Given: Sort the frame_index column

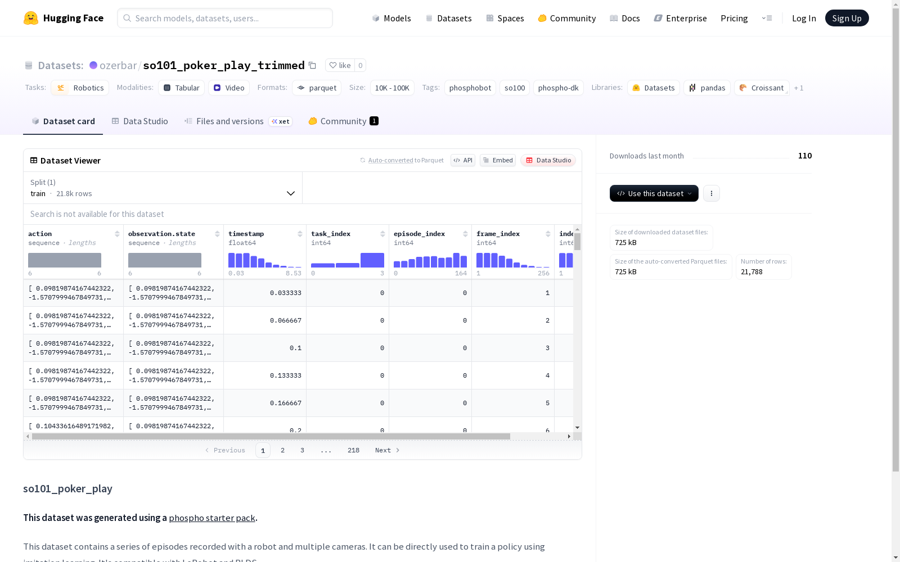Looking at the screenshot, I should coord(548,234).
